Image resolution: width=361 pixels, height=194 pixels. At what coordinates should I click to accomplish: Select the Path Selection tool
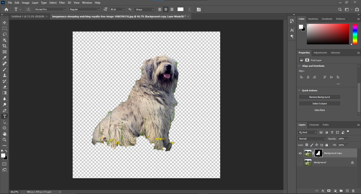tap(5, 122)
